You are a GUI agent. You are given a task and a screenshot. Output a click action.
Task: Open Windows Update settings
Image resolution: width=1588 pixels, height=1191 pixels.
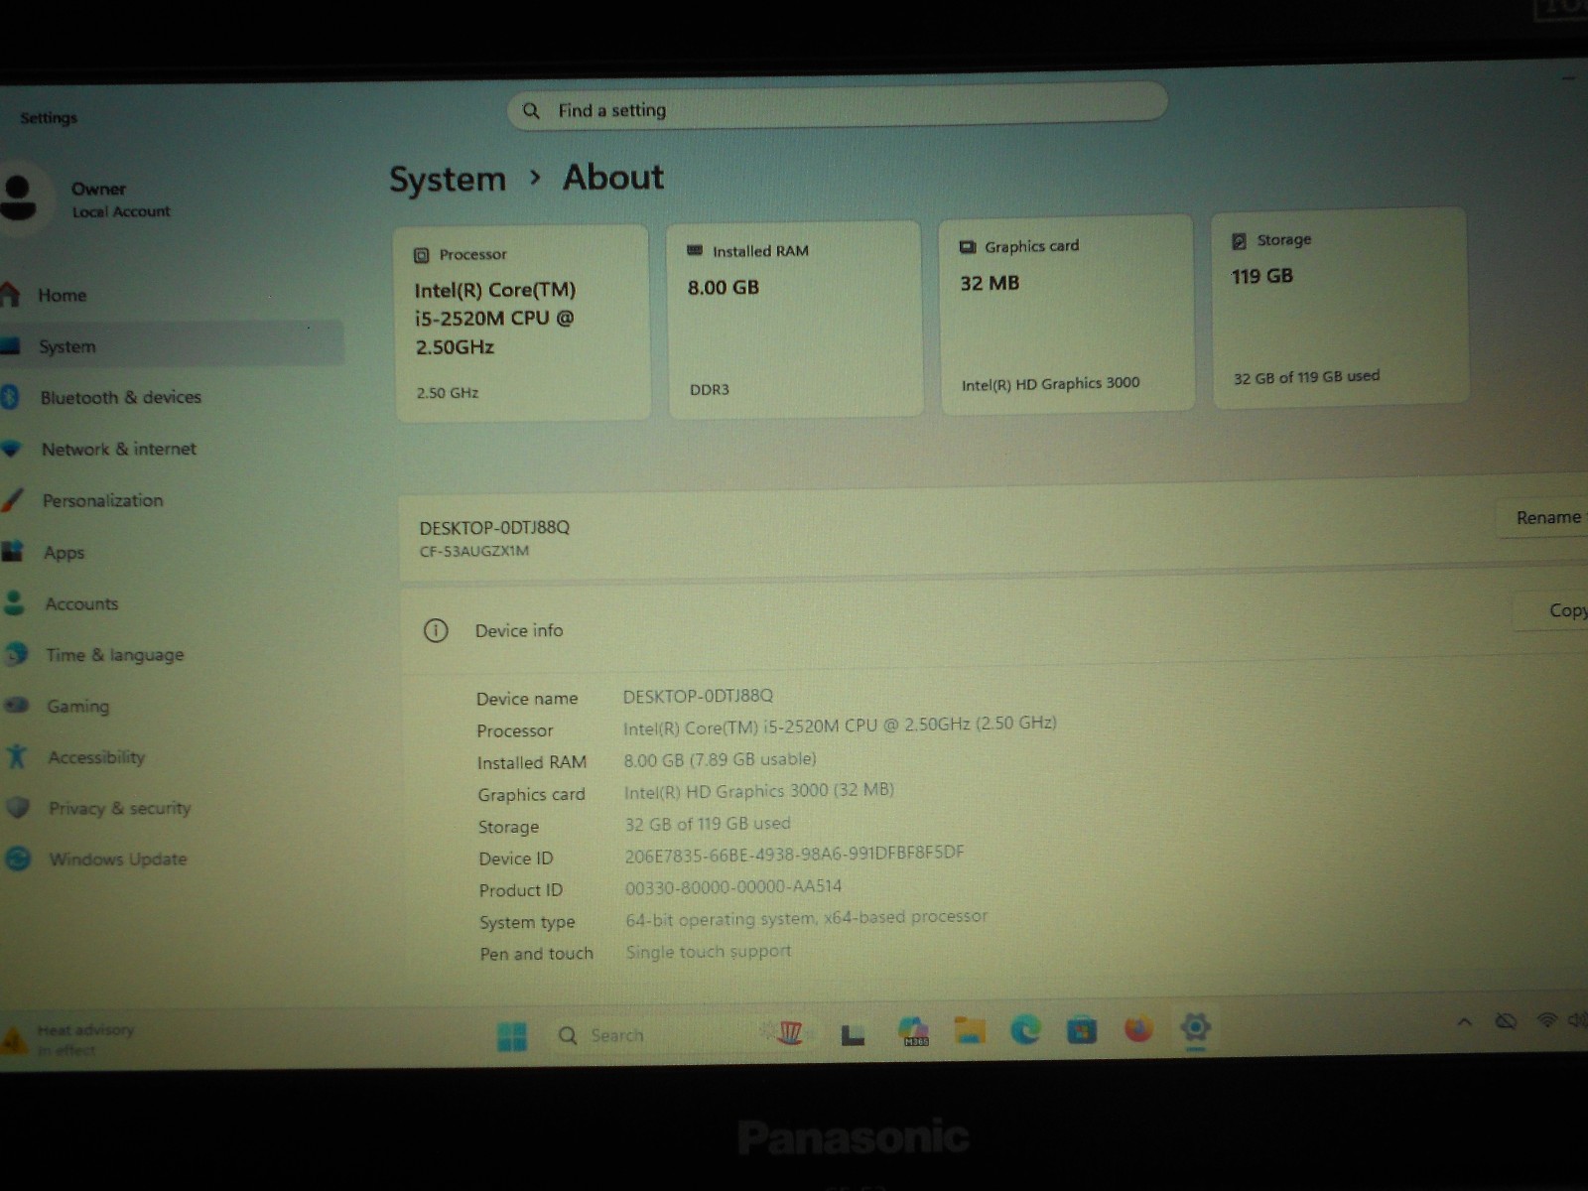pos(117,860)
